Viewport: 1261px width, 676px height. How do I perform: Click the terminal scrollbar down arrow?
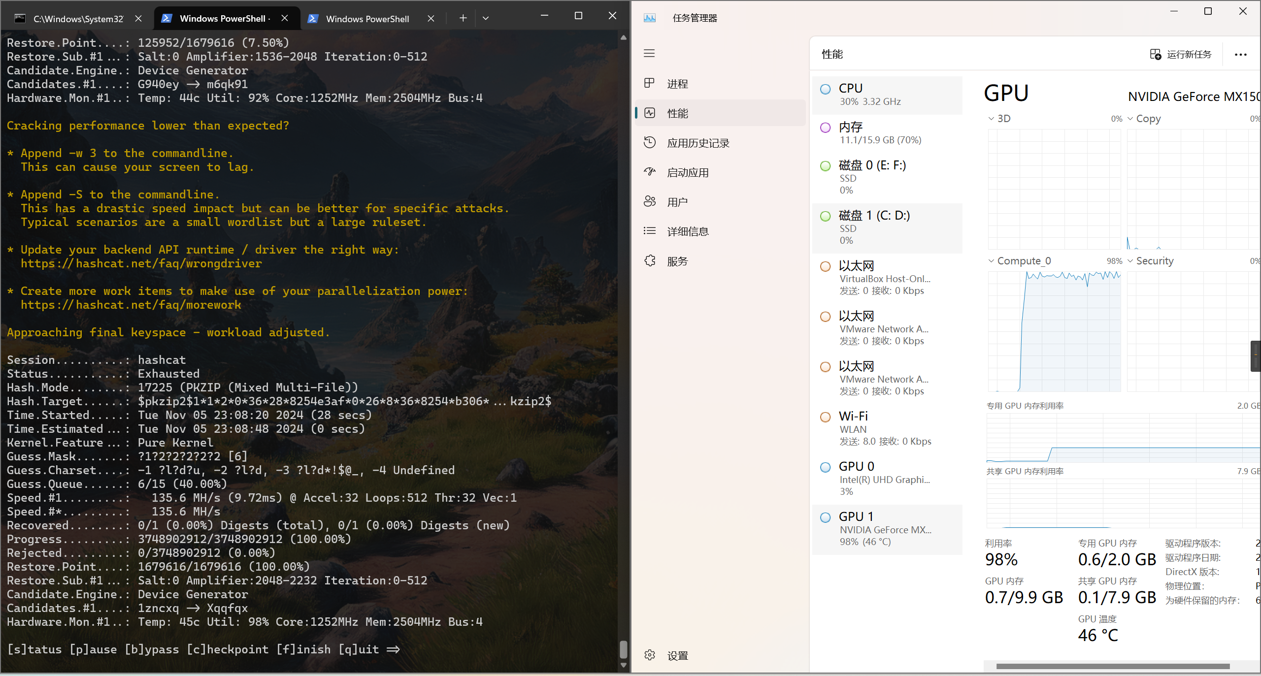(x=623, y=665)
